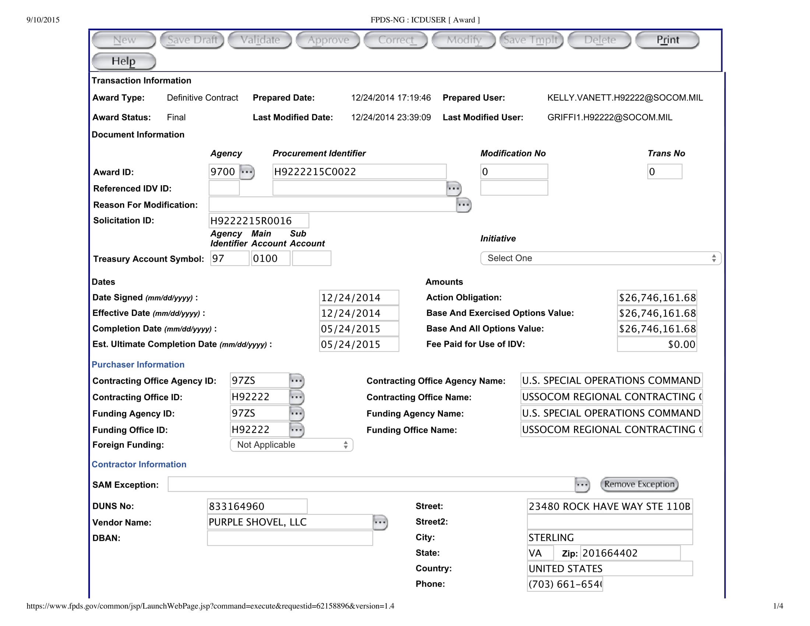Open Contracting Office ID ellipsis lookup
Screen dimensions: 810x626
point(296,397)
